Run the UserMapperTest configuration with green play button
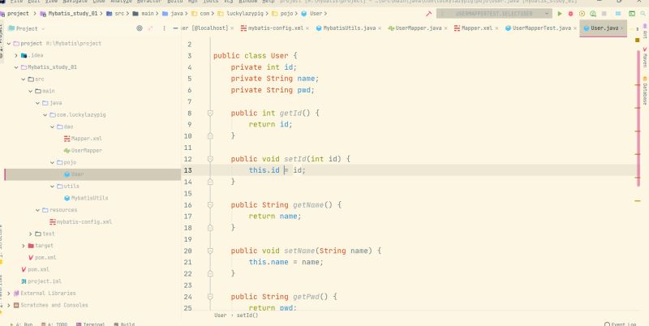This screenshot has width=649, height=326. pyautogui.click(x=560, y=14)
